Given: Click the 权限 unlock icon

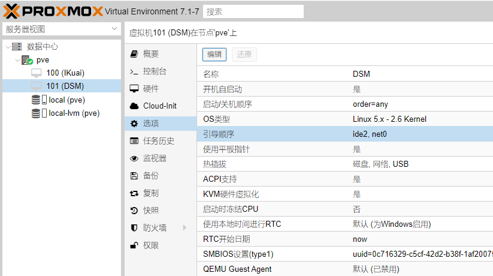Looking at the screenshot, I should pos(134,245).
